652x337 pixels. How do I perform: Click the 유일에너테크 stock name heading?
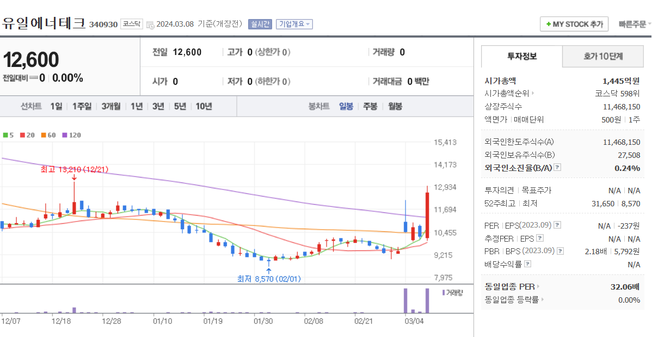pos(44,23)
